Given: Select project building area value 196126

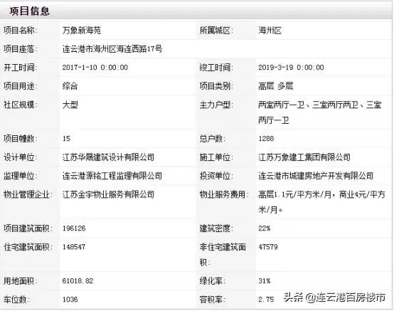Looking at the screenshot, I should 74,228.
